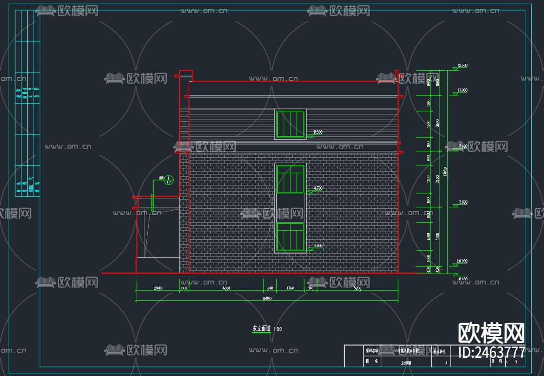Click the 1:80 scale label

278,329
